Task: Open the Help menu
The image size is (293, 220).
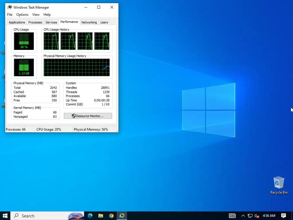Action: point(47,15)
